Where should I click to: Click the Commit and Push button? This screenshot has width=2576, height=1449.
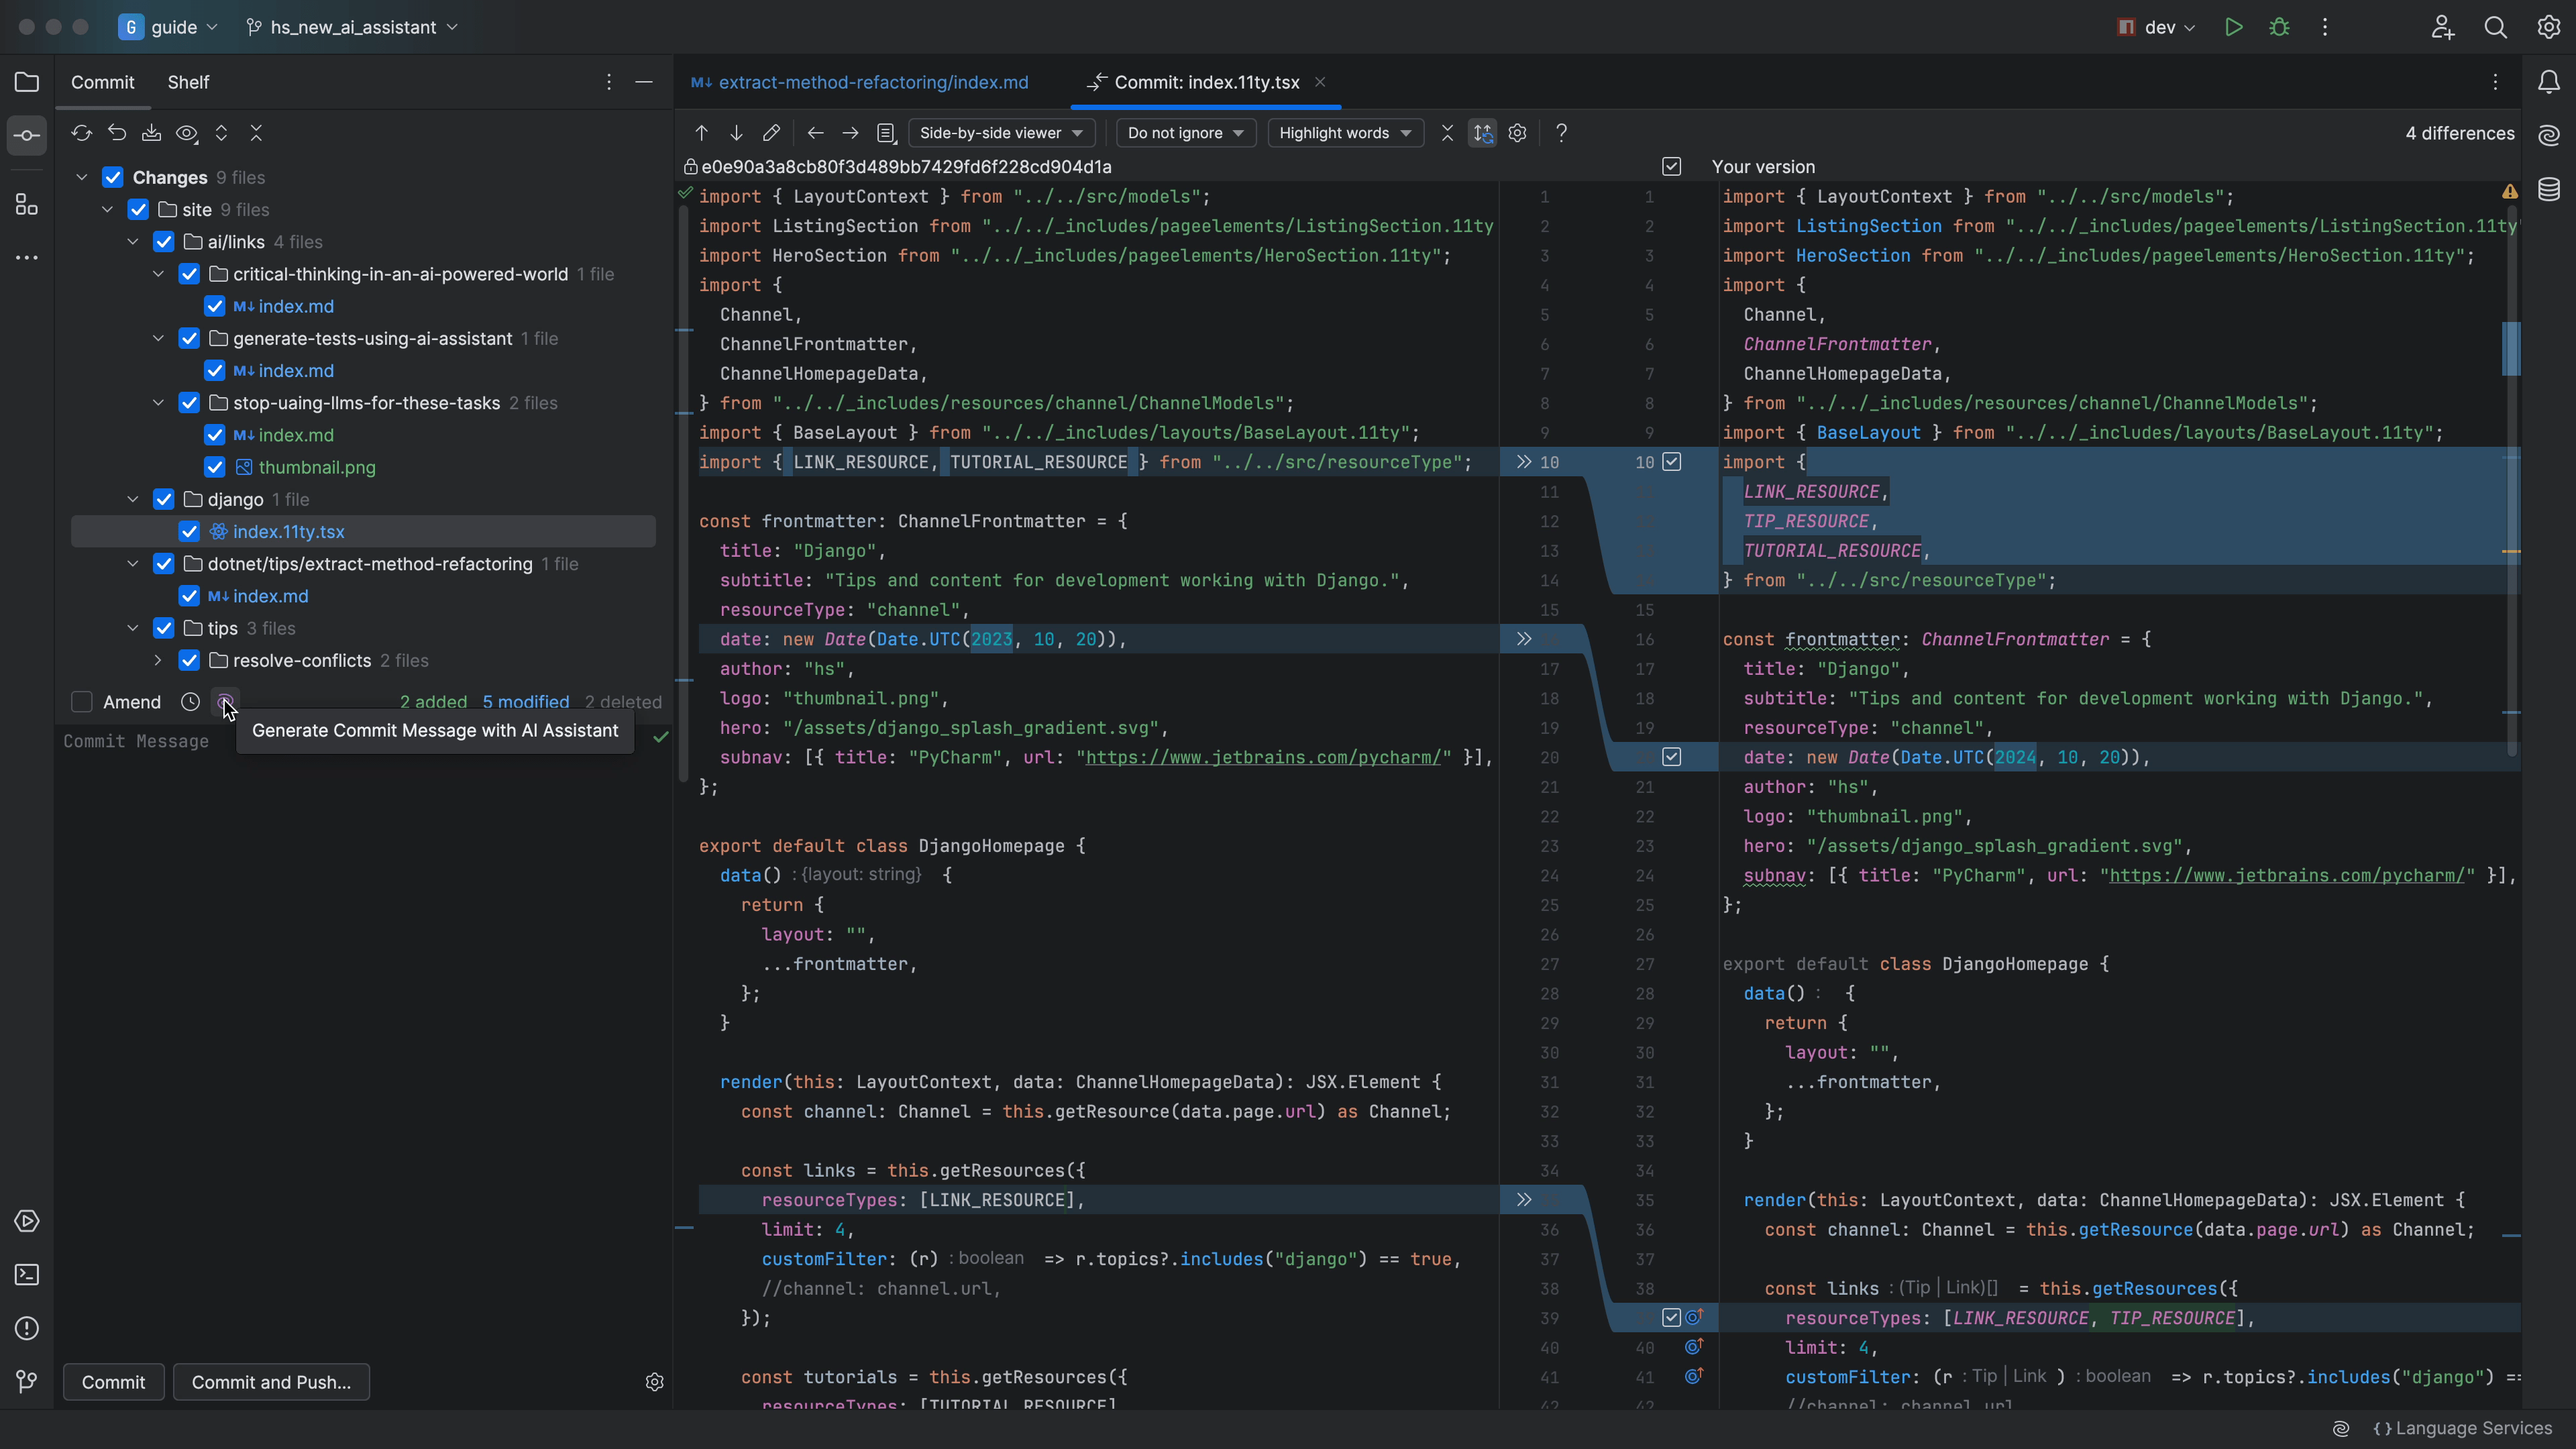click(x=271, y=1382)
